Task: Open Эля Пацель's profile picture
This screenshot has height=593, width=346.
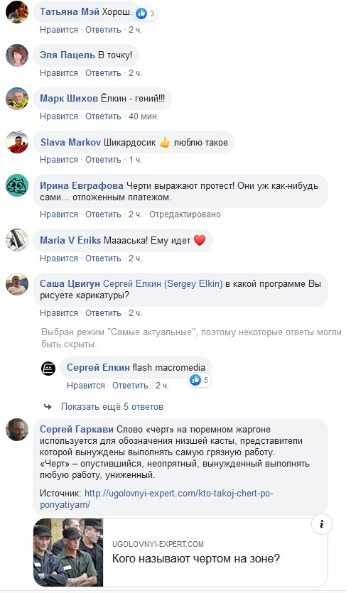Action: coord(17,55)
